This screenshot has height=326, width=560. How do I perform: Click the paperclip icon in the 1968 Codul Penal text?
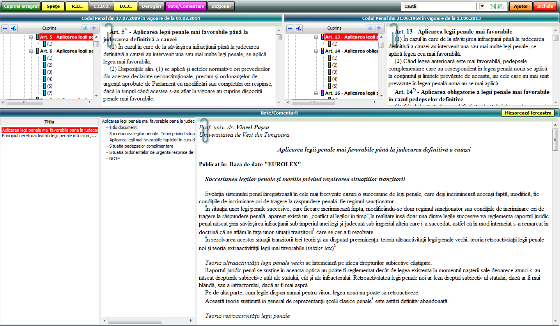click(393, 36)
